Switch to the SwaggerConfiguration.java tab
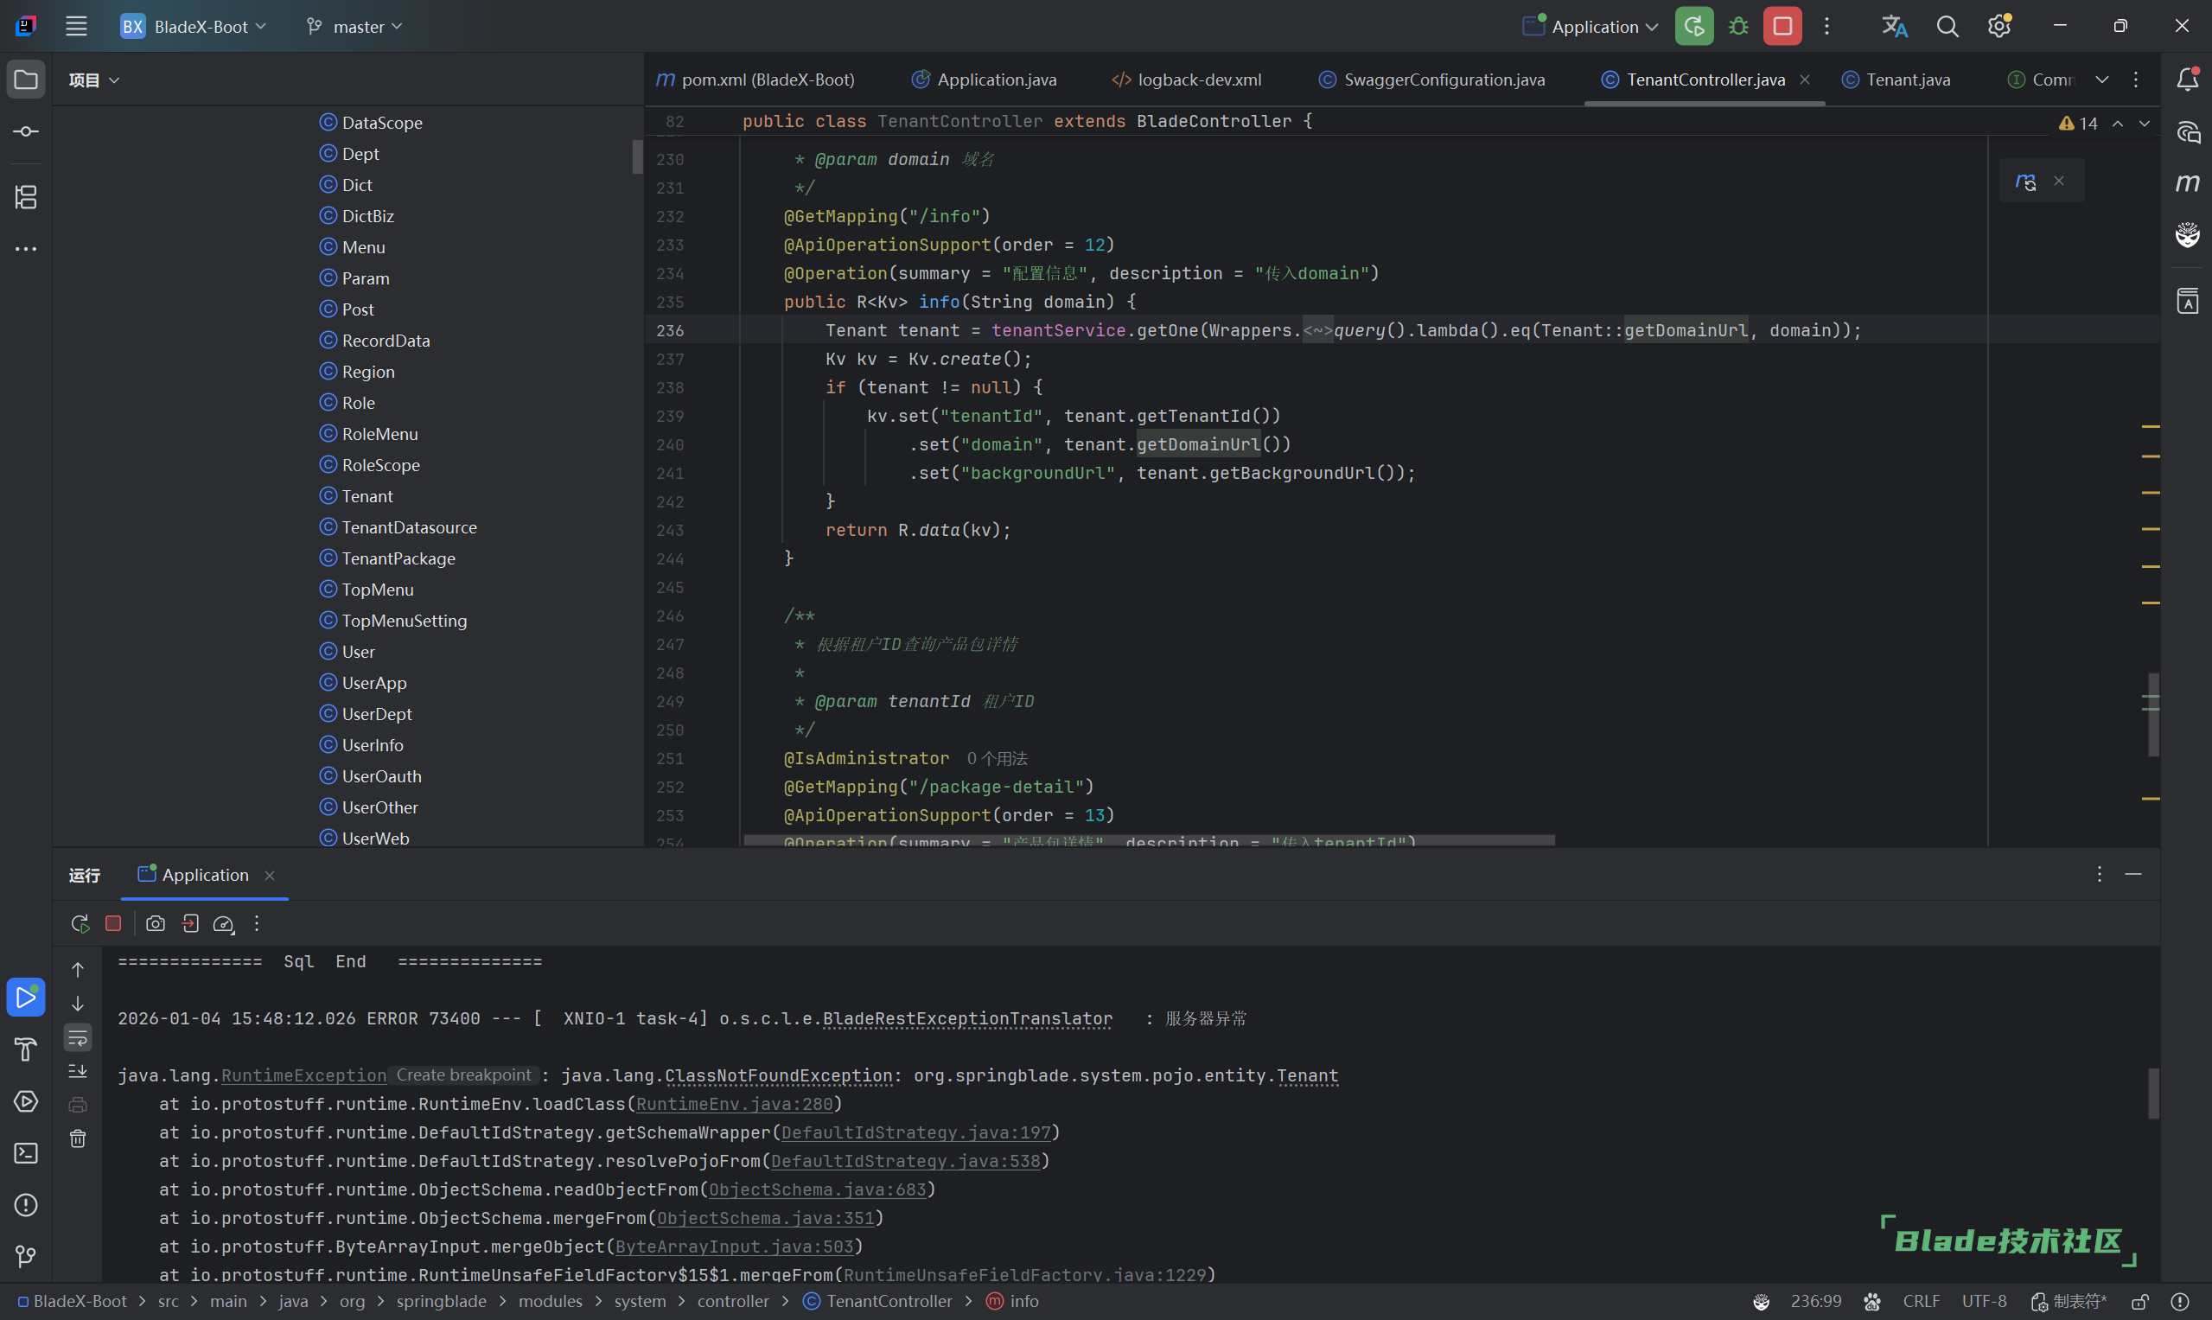2212x1320 pixels. click(1443, 80)
